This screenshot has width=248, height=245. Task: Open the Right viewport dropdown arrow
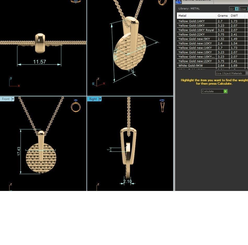pyautogui.click(x=100, y=99)
